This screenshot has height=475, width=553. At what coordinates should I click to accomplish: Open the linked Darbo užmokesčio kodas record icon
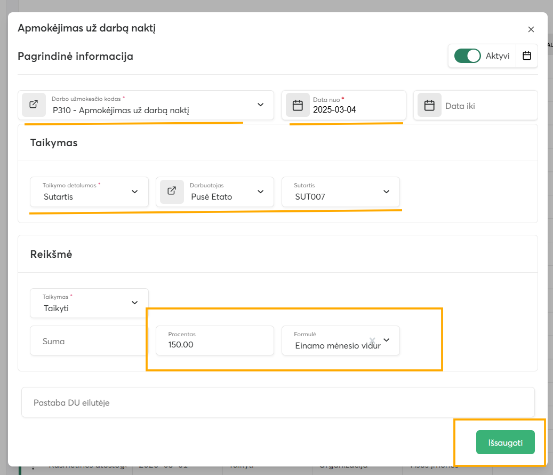34,105
